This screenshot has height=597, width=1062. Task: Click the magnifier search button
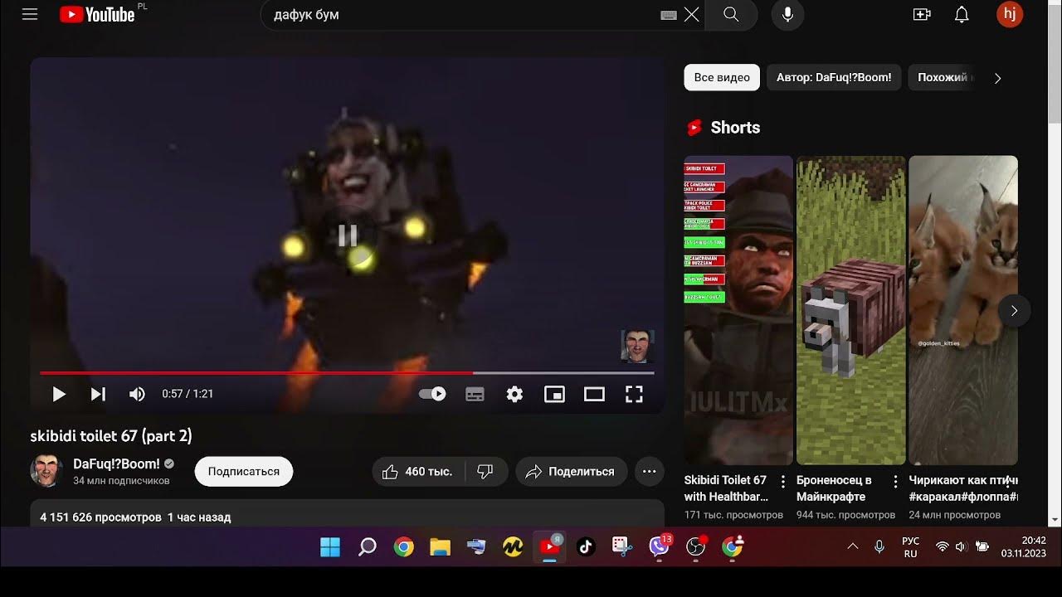tap(731, 15)
